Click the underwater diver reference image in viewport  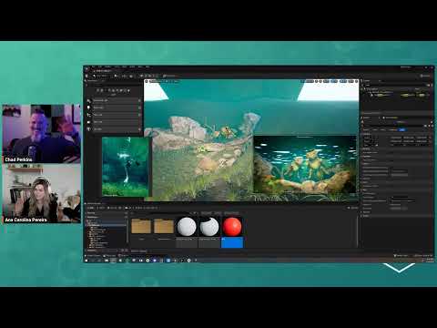tap(126, 167)
